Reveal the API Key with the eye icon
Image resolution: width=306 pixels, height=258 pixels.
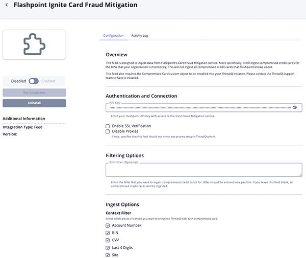click(x=295, y=108)
